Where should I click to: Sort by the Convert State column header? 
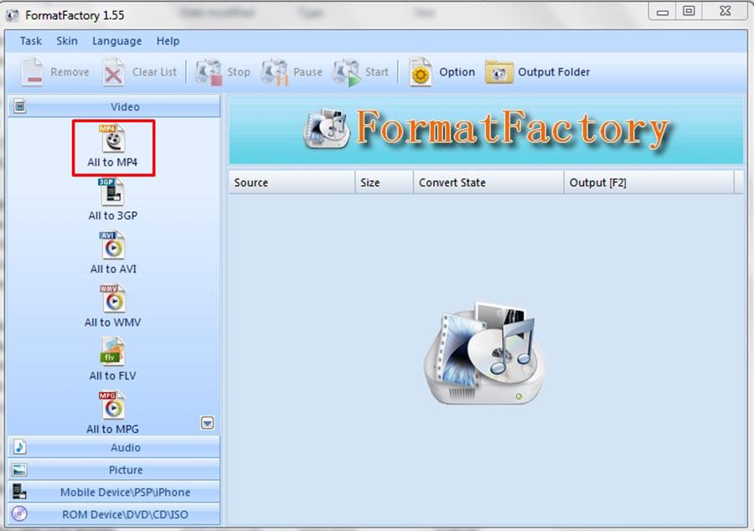(x=488, y=183)
